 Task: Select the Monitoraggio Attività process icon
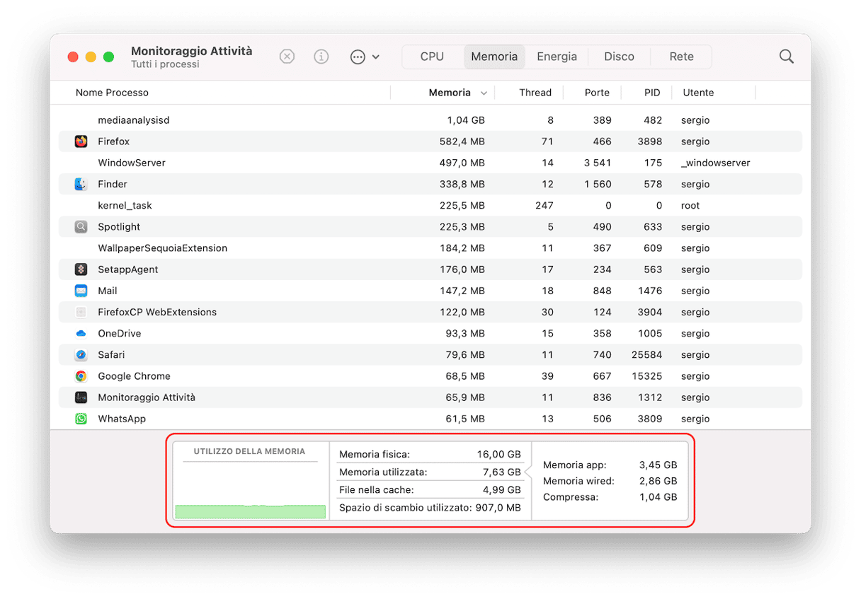coord(81,397)
